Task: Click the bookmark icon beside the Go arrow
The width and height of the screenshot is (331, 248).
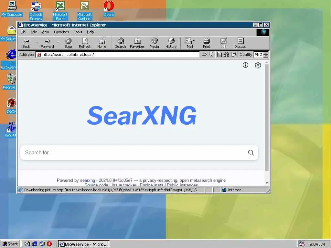Action: [x=211, y=55]
